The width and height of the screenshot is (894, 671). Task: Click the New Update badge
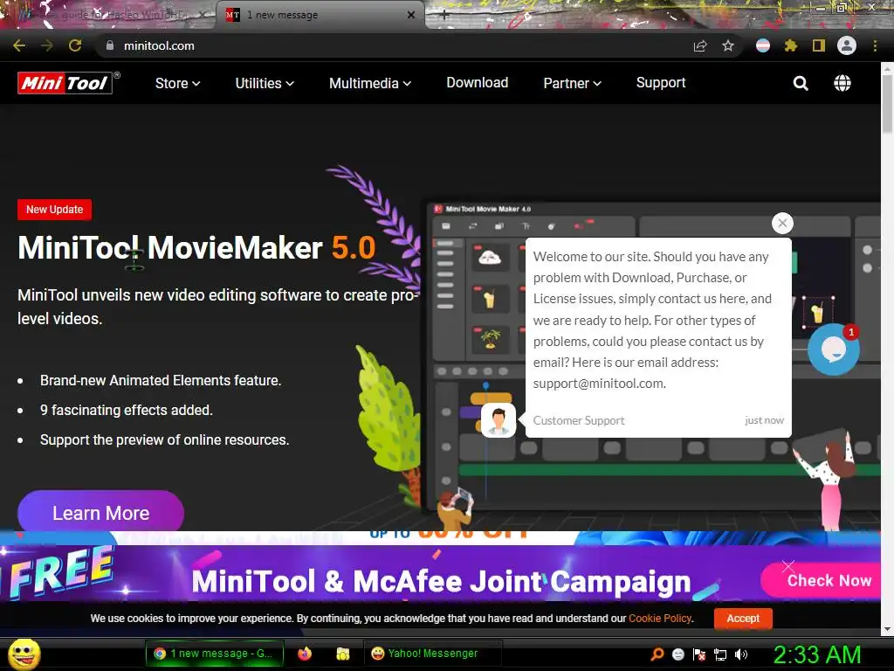pyautogui.click(x=55, y=210)
